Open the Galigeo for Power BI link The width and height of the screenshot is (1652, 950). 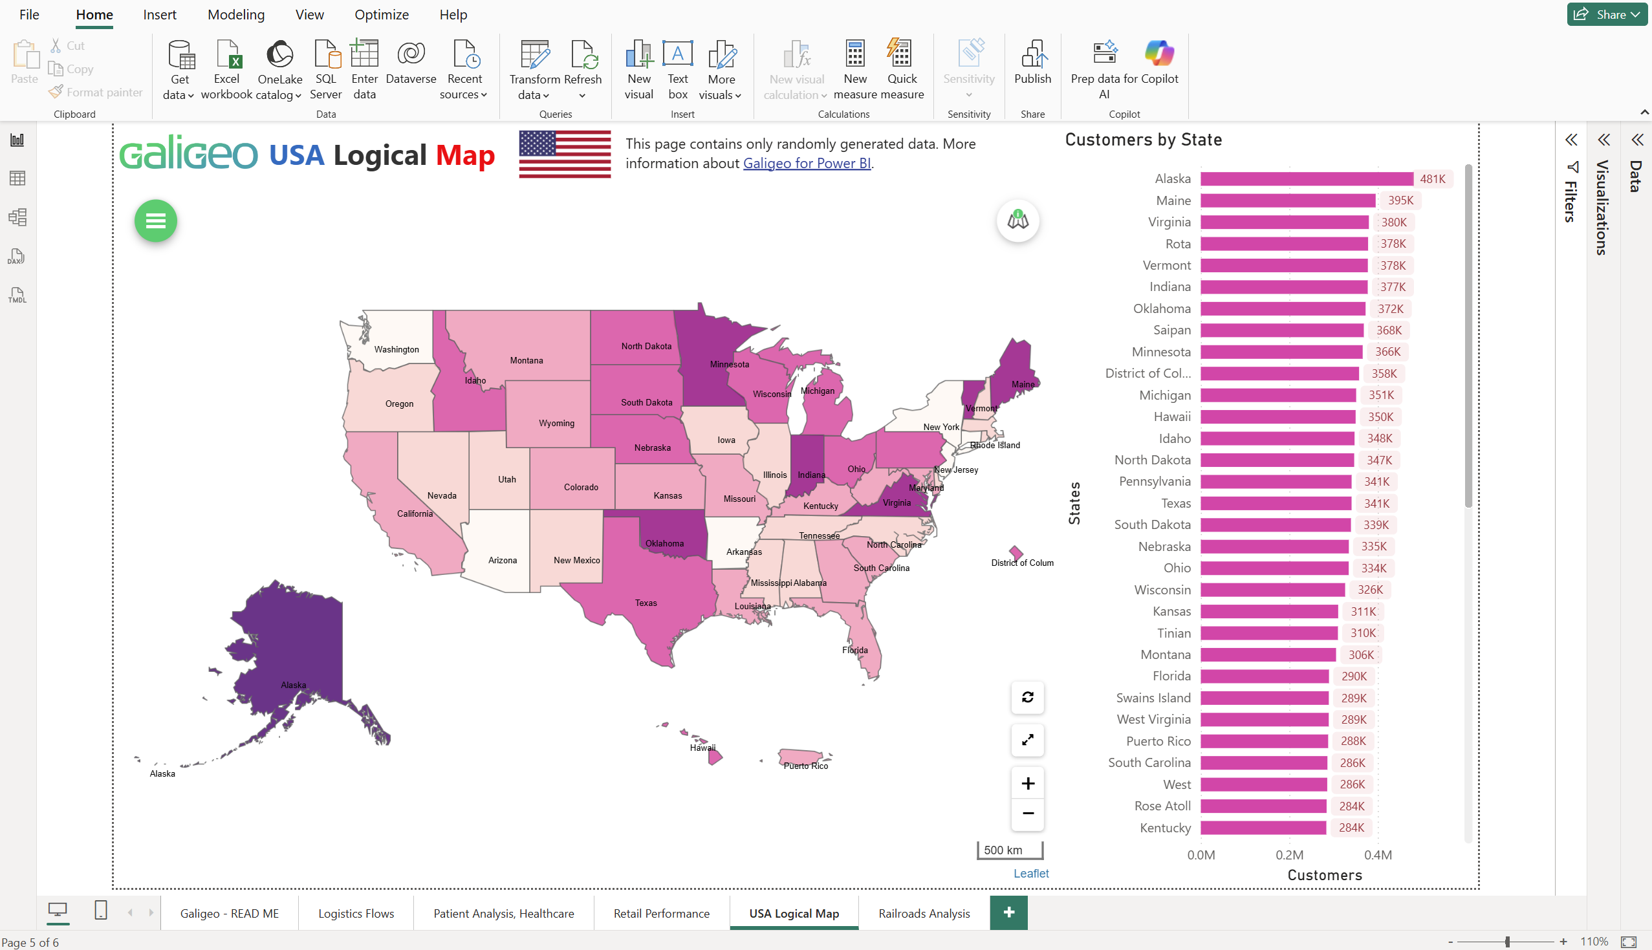tap(807, 163)
